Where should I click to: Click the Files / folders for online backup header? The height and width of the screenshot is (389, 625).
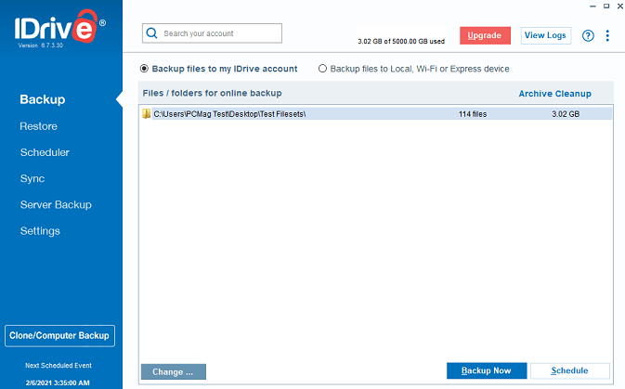point(212,93)
